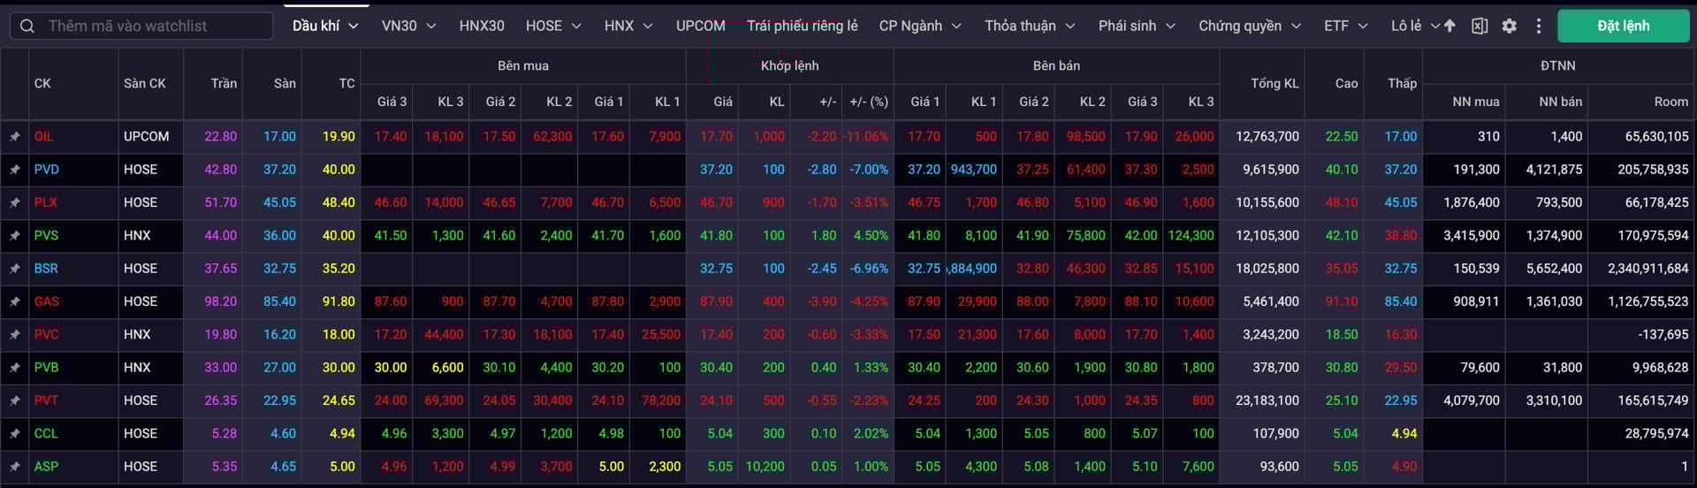Open the PVD stock symbol link
Image resolution: width=1697 pixels, height=488 pixels.
coord(47,170)
